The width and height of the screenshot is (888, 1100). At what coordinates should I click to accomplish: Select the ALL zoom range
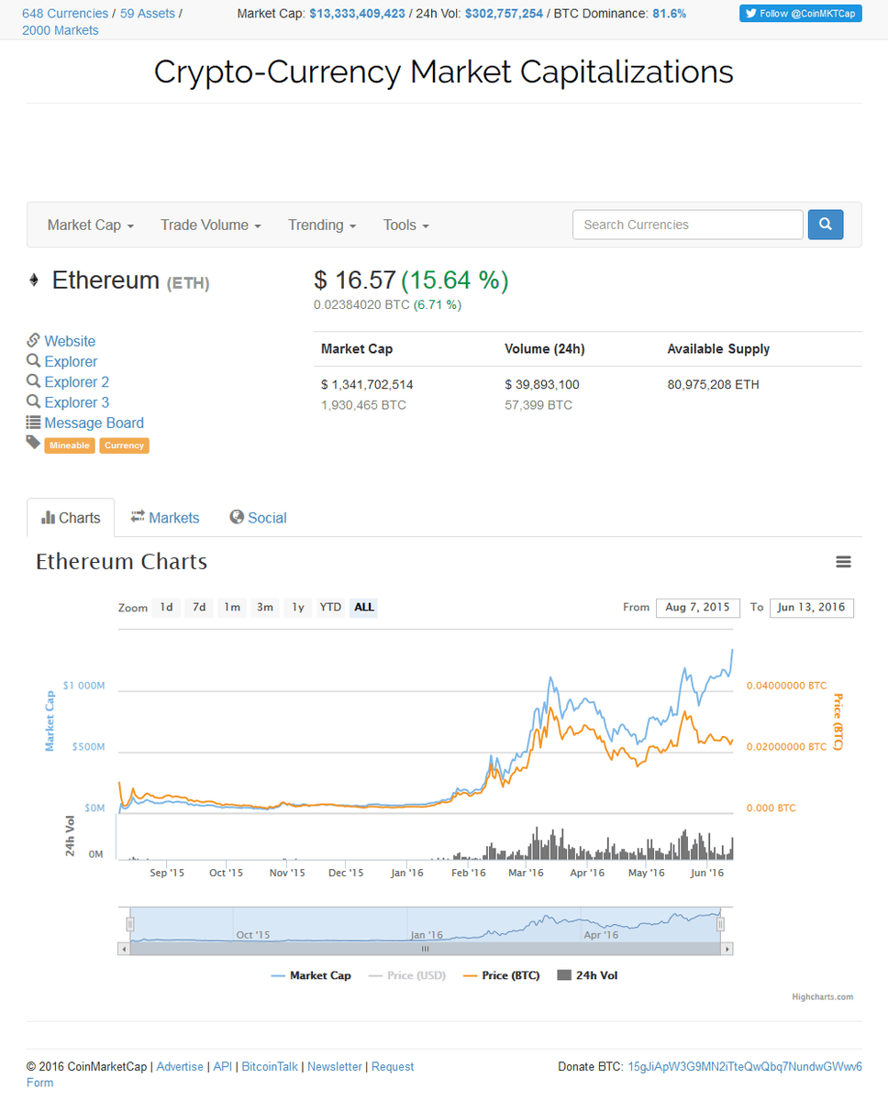click(363, 608)
